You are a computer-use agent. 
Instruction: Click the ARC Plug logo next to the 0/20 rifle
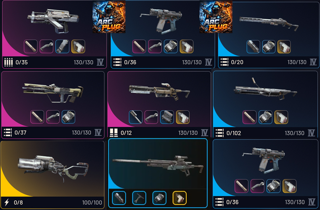(216, 17)
